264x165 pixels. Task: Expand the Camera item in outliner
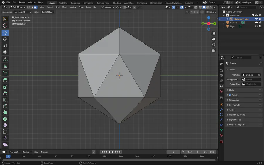224,23
